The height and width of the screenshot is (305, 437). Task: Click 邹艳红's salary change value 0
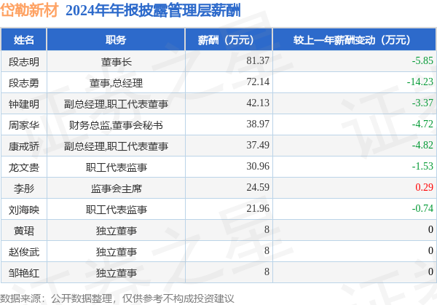[x=430, y=272]
